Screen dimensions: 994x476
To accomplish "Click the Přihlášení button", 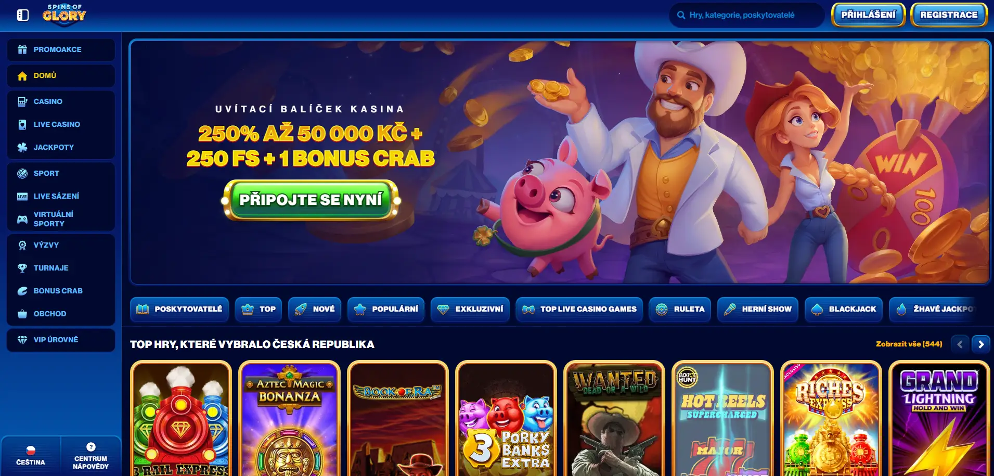I will tap(868, 15).
